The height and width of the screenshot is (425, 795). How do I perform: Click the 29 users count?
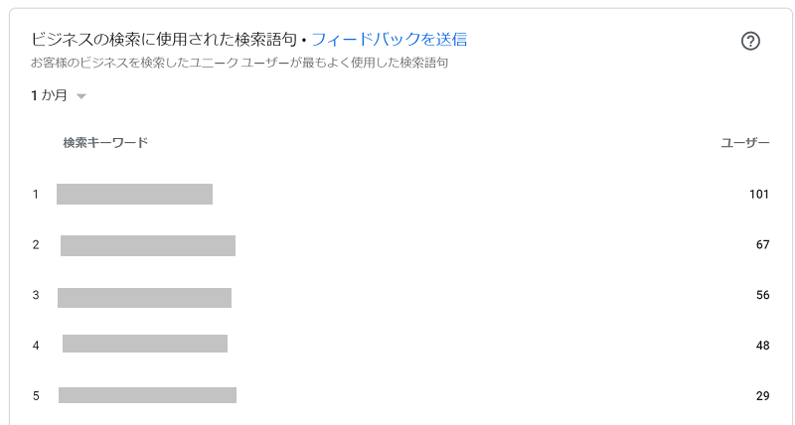point(762,395)
